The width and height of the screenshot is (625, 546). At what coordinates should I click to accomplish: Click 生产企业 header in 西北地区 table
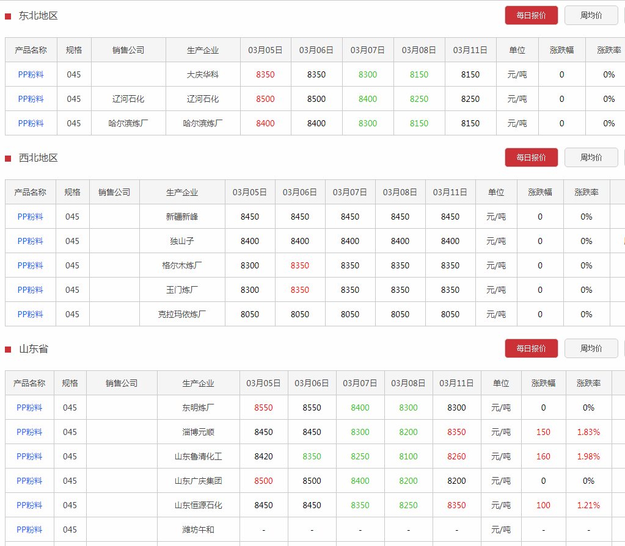(x=182, y=192)
